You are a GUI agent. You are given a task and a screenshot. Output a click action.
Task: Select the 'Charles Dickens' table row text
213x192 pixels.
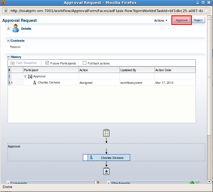(49, 82)
